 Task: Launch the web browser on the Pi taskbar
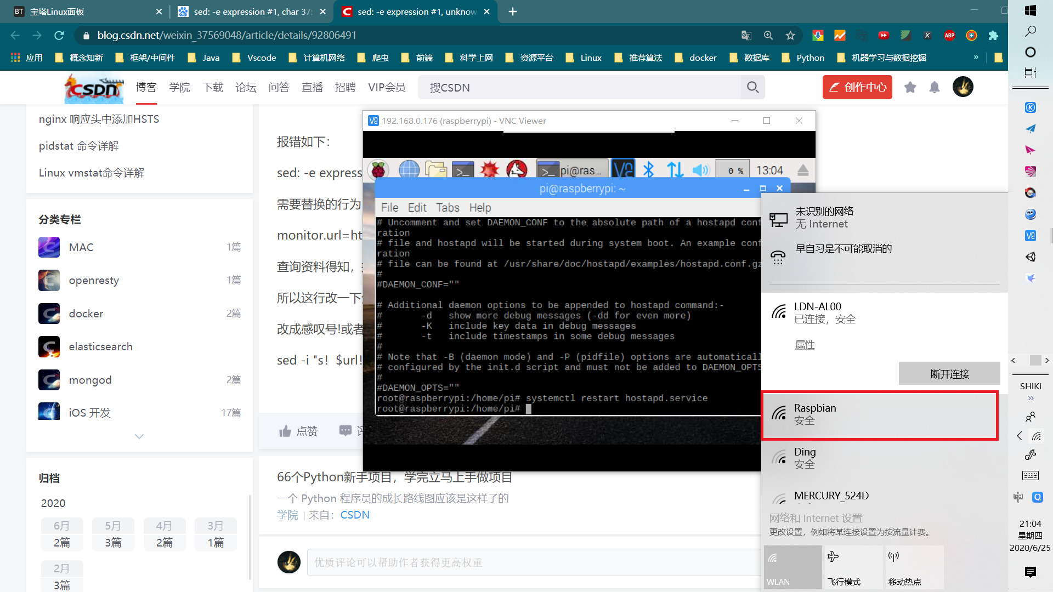[x=408, y=169]
